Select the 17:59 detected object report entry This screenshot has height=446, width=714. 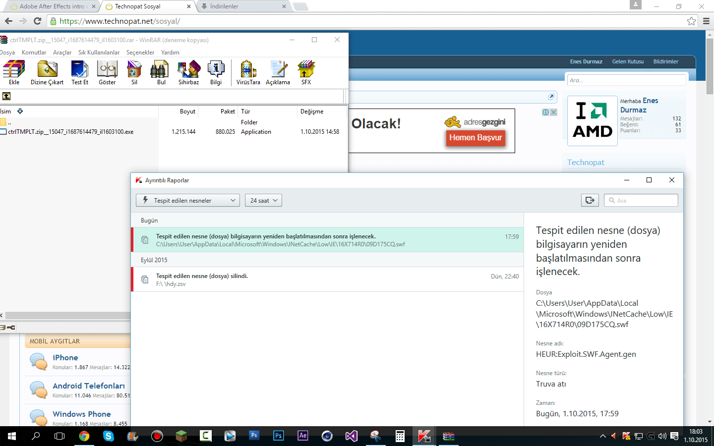pos(327,240)
